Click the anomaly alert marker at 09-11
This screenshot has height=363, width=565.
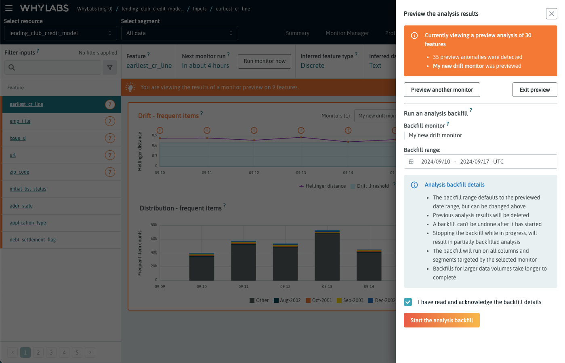pos(207,130)
